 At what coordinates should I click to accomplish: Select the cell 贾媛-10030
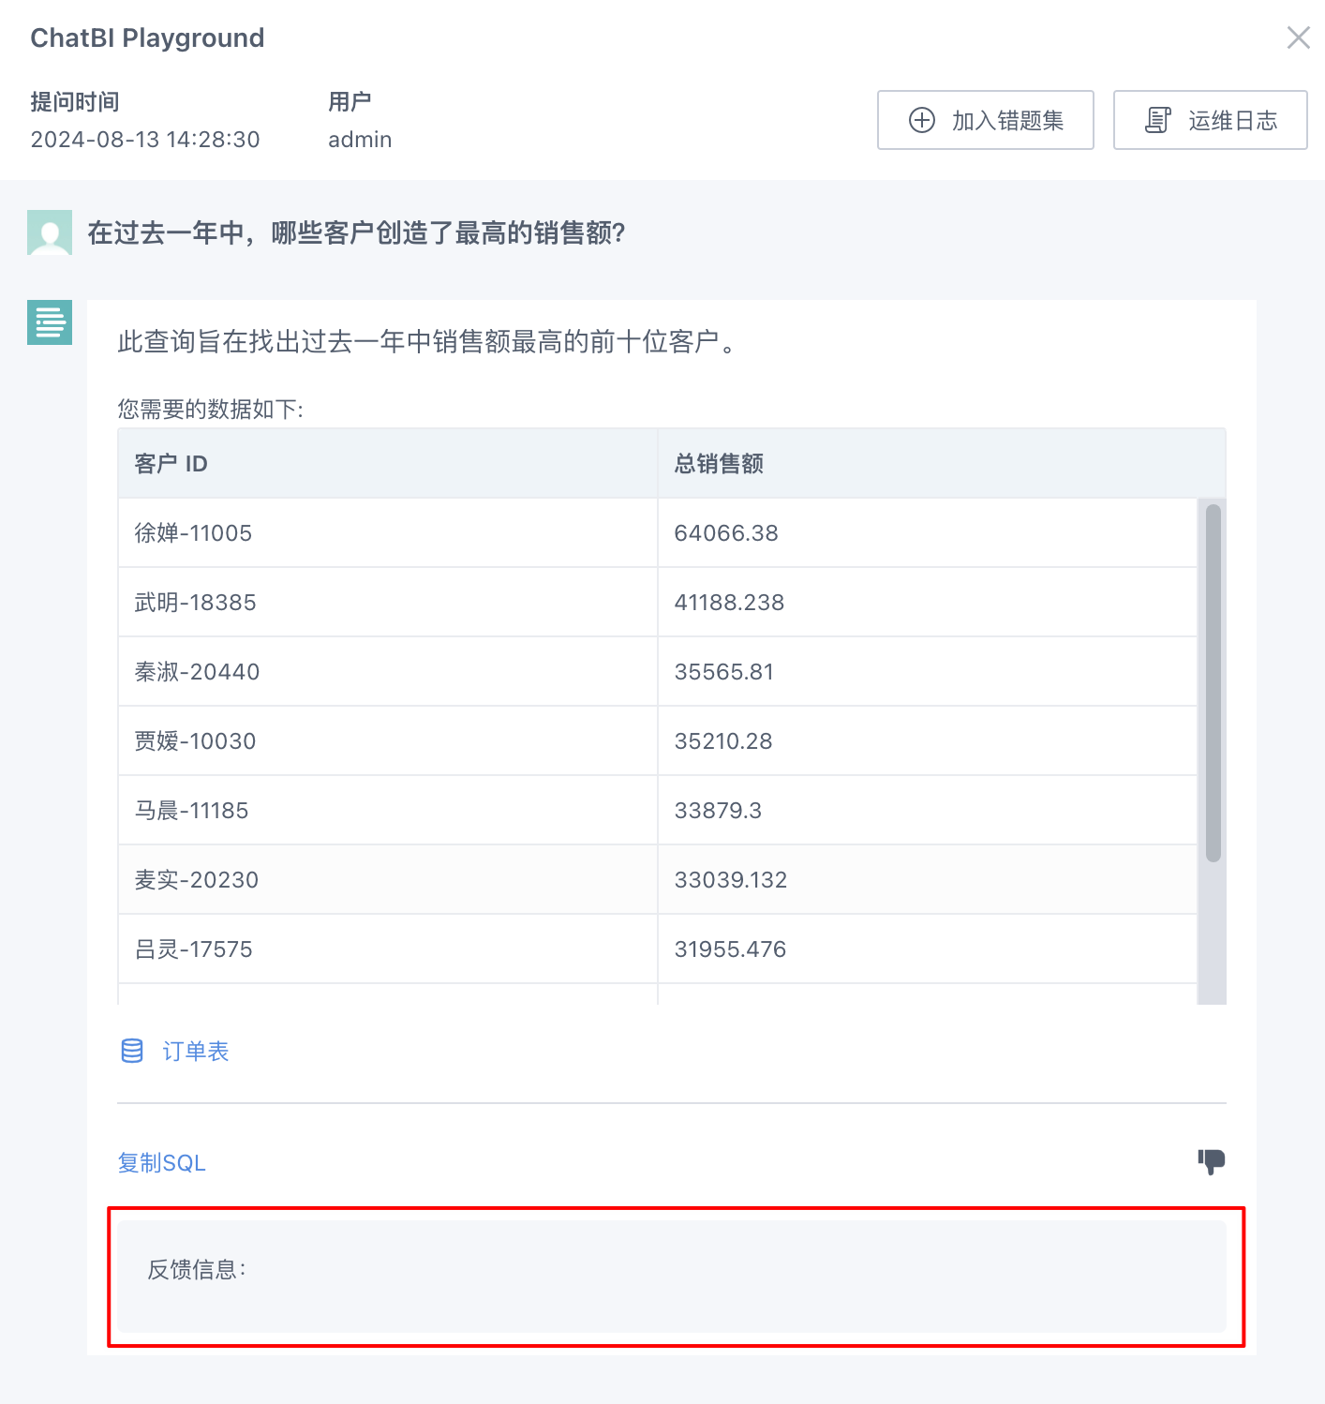tap(388, 741)
